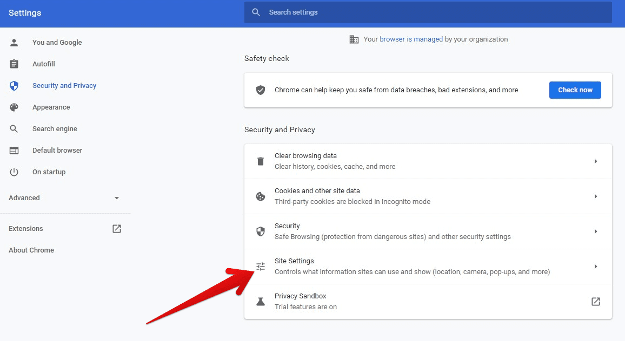Click into the Search settings field
The image size is (625, 341).
coord(428,12)
